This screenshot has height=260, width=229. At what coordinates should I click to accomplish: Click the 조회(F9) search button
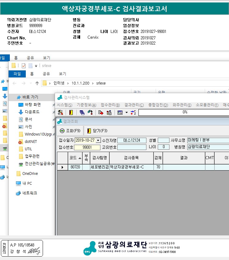70,131
